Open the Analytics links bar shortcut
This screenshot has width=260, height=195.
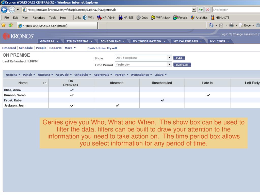pos(199,18)
